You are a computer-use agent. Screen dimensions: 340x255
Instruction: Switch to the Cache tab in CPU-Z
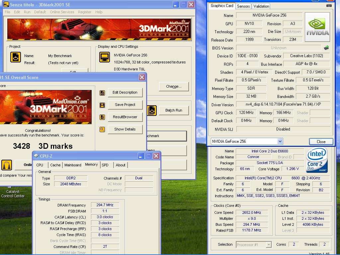coord(55,165)
